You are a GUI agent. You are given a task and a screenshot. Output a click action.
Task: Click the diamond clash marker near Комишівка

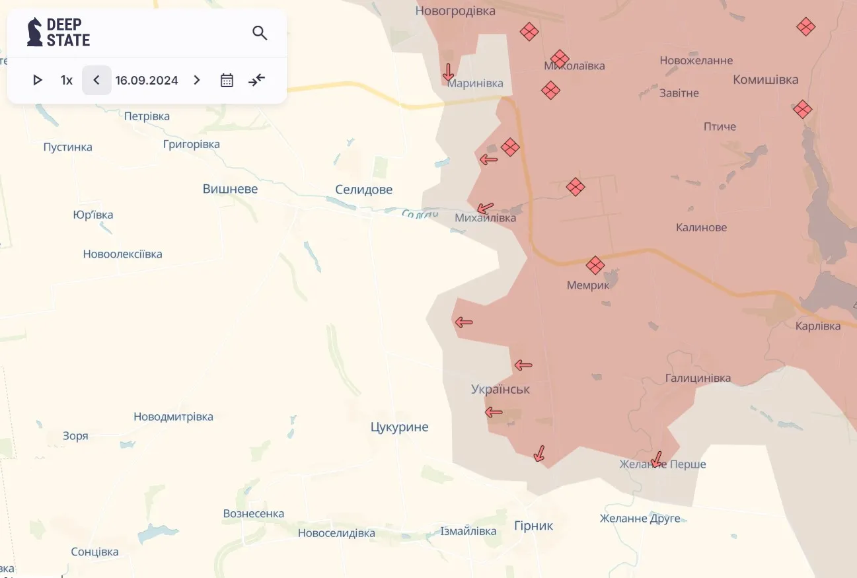click(802, 110)
